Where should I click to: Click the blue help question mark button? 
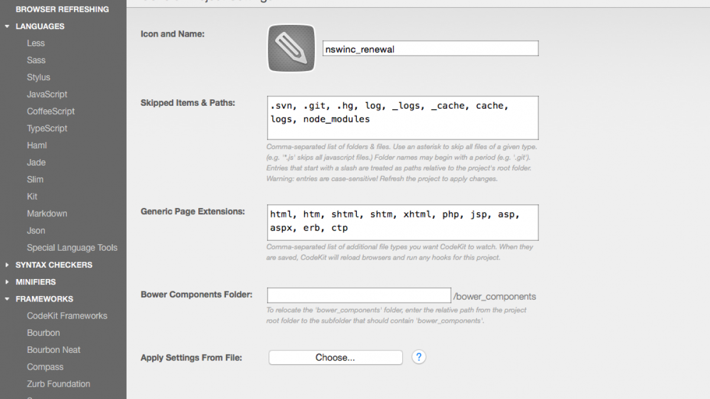419,357
